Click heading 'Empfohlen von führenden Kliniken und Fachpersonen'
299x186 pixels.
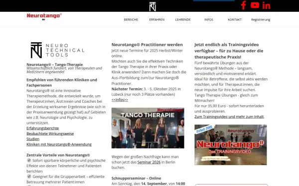[62, 82]
